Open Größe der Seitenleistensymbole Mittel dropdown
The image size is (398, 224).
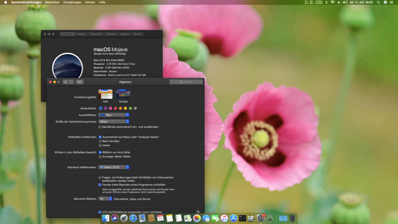(x=114, y=121)
